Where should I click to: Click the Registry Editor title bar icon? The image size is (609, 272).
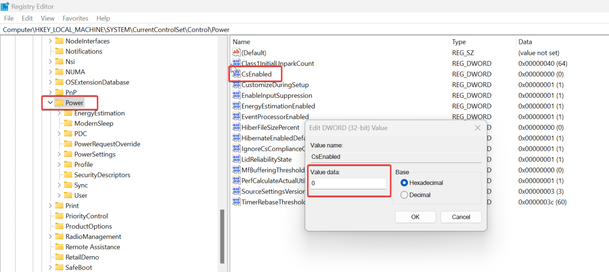[x=5, y=6]
